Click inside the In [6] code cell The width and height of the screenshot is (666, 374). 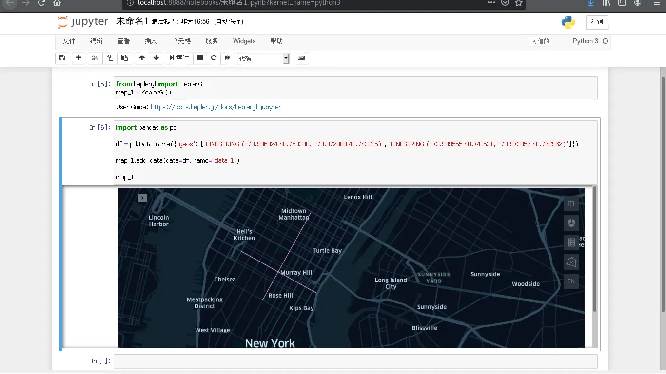pos(355,152)
